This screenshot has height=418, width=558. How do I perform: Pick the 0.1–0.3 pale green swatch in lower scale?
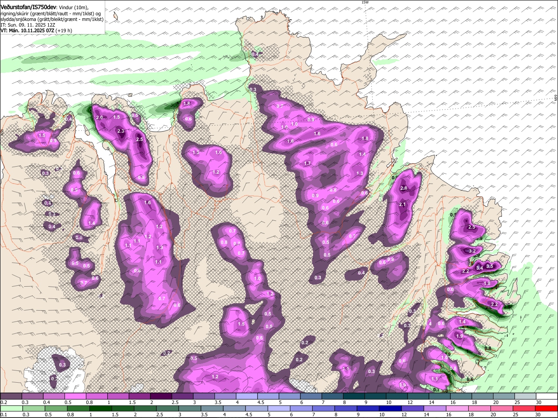coord(11,408)
